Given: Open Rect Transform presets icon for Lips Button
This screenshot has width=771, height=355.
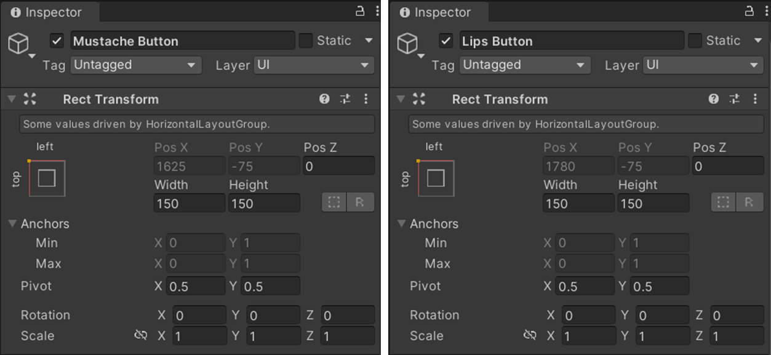Looking at the screenshot, I should 734,99.
